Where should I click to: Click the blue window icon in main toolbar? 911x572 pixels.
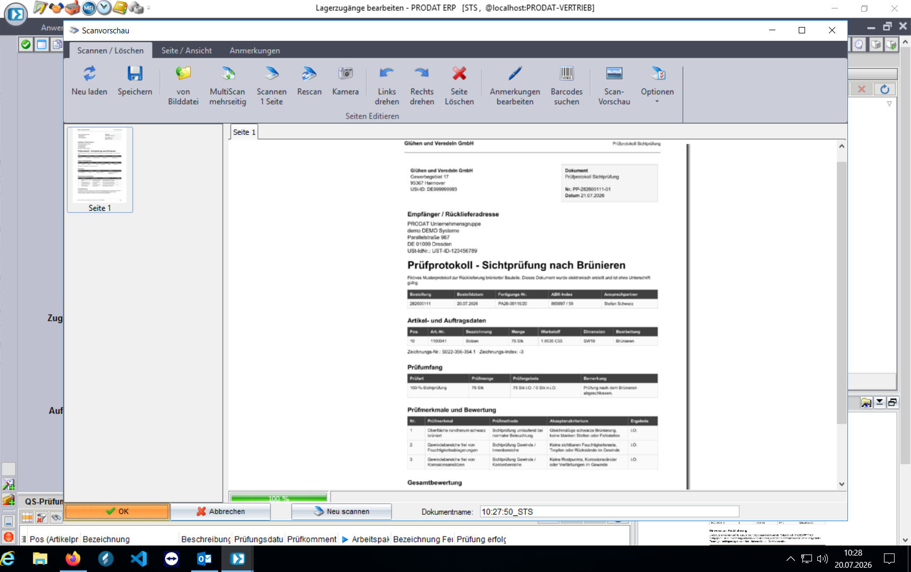point(41,44)
